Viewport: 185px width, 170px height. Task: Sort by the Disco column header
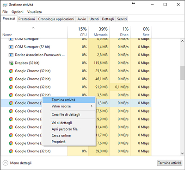click(x=120, y=32)
